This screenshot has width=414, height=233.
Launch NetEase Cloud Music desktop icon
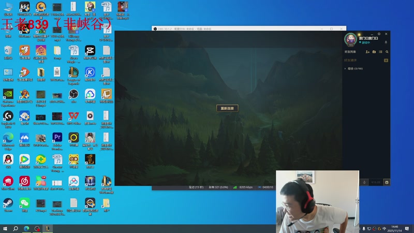pyautogui.click(x=24, y=183)
